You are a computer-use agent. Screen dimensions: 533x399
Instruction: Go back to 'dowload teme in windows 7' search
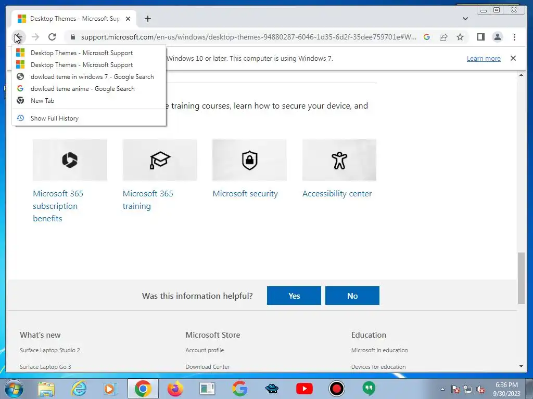tap(89, 77)
